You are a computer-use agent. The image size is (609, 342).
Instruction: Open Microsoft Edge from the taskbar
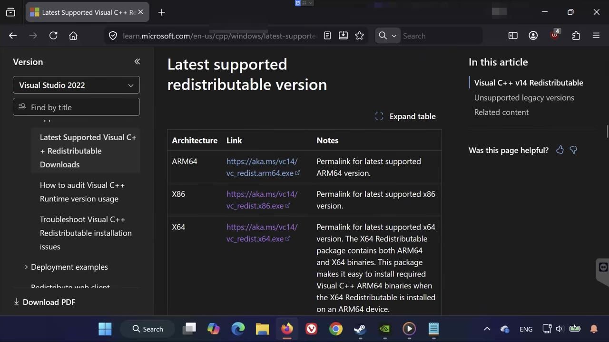pos(238,329)
